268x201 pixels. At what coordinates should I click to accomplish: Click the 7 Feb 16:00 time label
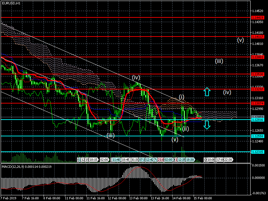[x=30, y=198]
